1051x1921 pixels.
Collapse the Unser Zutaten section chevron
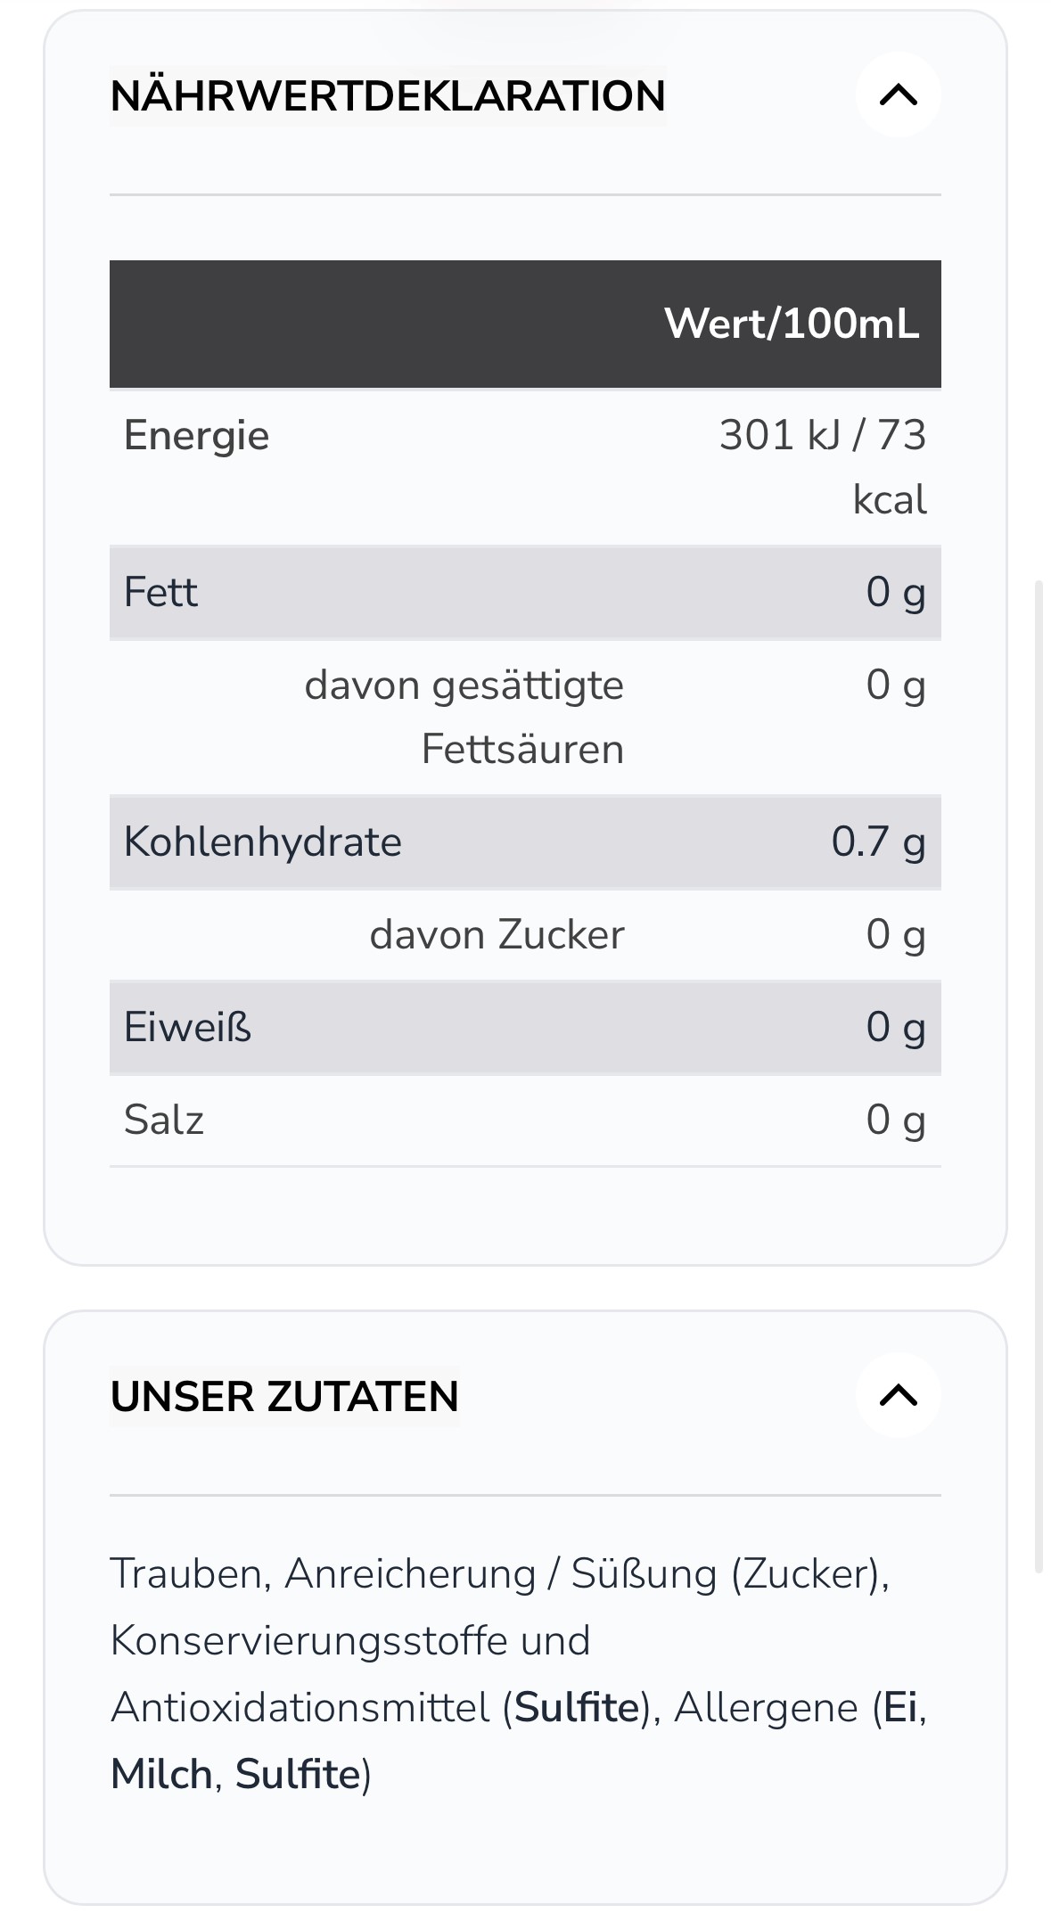tap(898, 1395)
